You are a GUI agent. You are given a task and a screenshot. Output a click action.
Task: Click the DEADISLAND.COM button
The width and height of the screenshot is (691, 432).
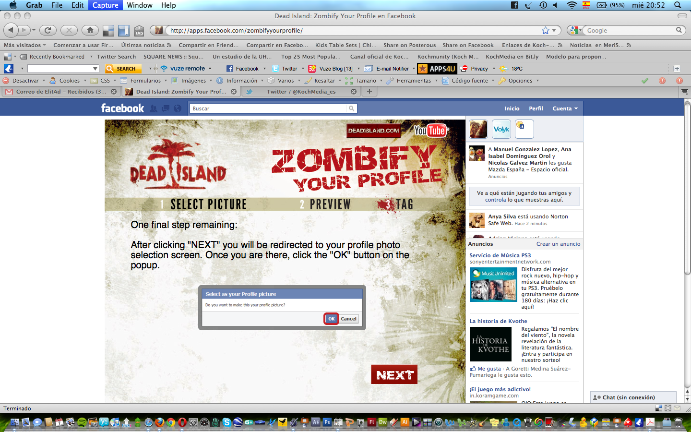(373, 131)
